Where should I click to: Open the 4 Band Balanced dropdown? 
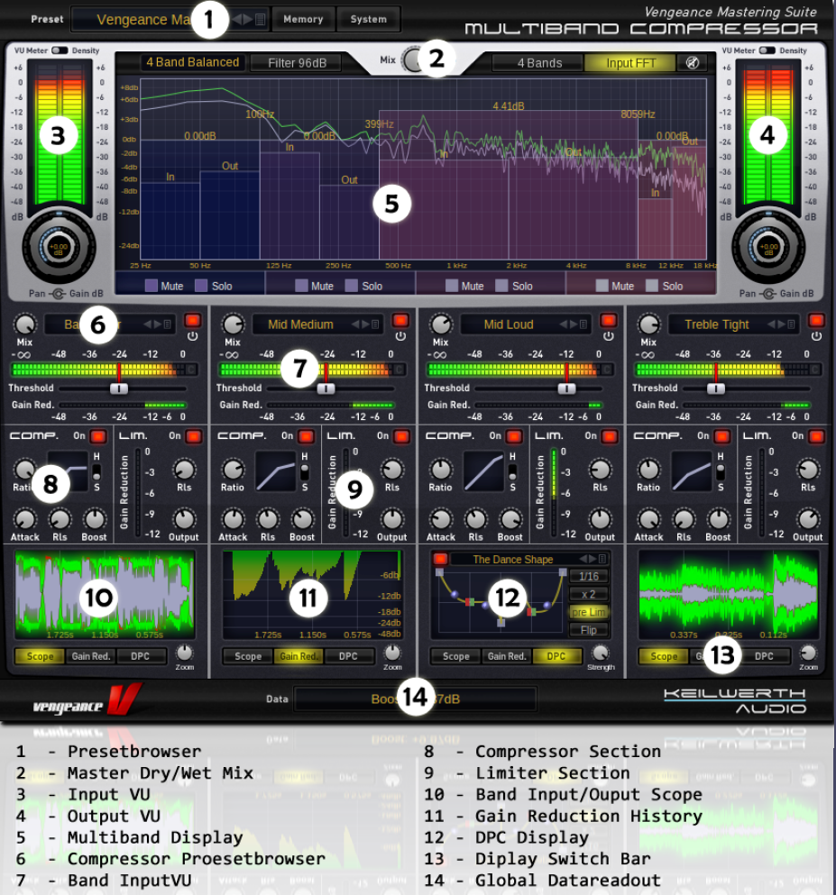(x=192, y=62)
